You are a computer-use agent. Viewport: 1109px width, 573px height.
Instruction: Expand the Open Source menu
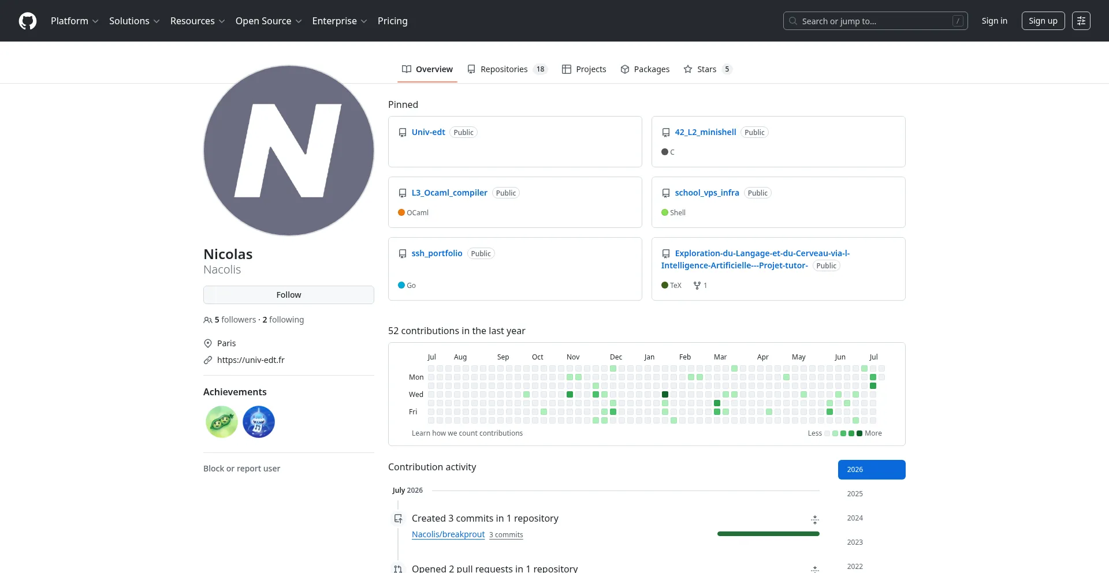click(269, 21)
